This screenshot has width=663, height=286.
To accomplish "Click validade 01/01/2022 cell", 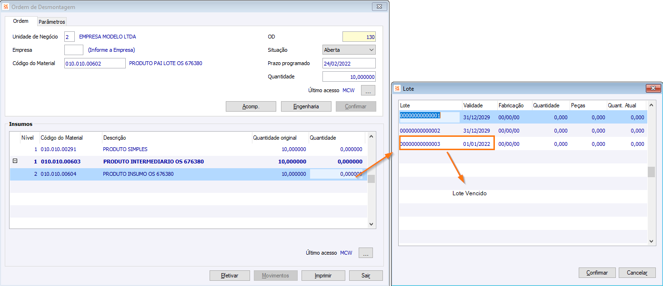I will 477,144.
